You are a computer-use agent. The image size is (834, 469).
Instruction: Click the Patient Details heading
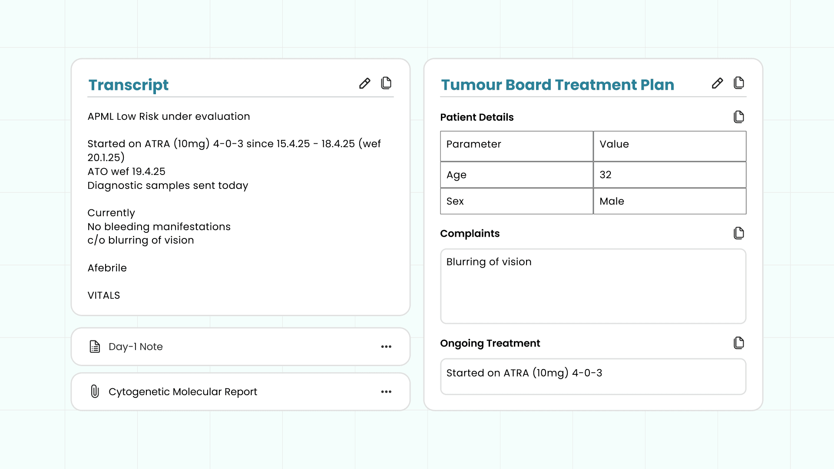click(477, 117)
